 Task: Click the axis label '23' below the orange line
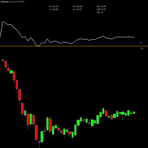pos(142,48)
